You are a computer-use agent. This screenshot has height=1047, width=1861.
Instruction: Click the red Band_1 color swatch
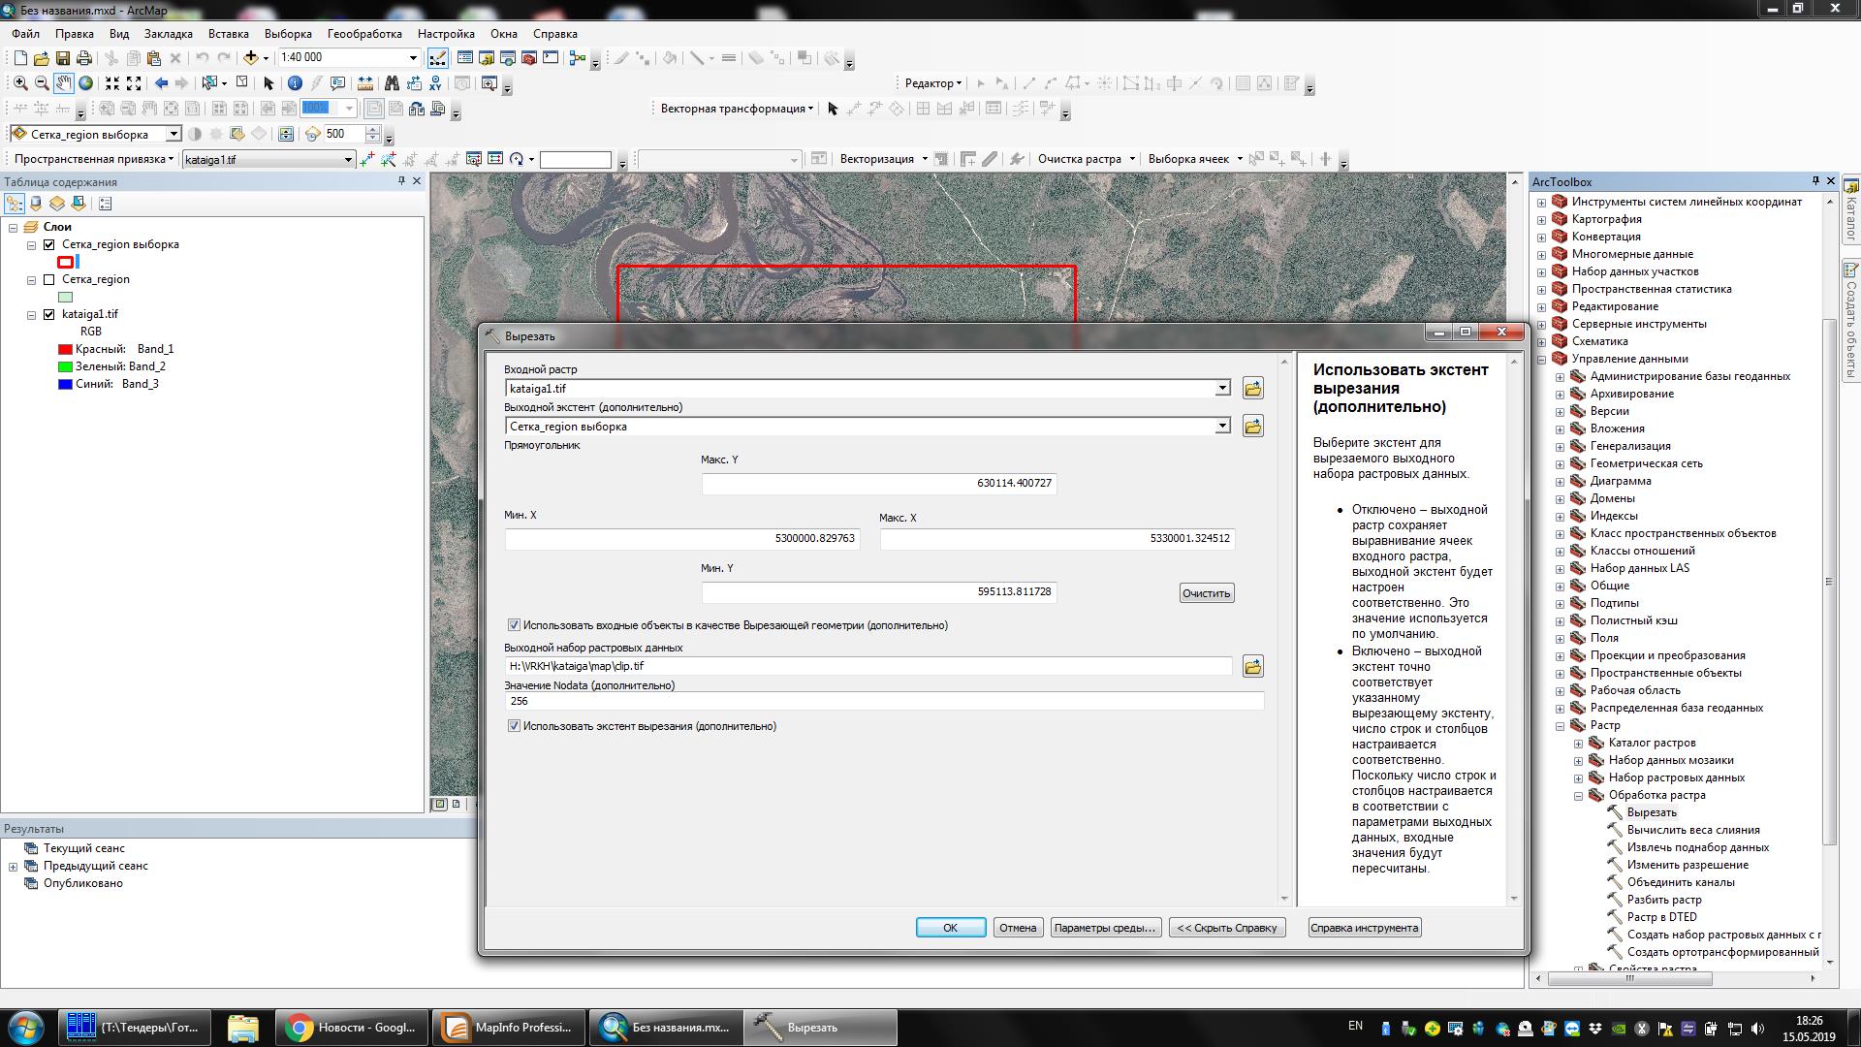tap(65, 349)
